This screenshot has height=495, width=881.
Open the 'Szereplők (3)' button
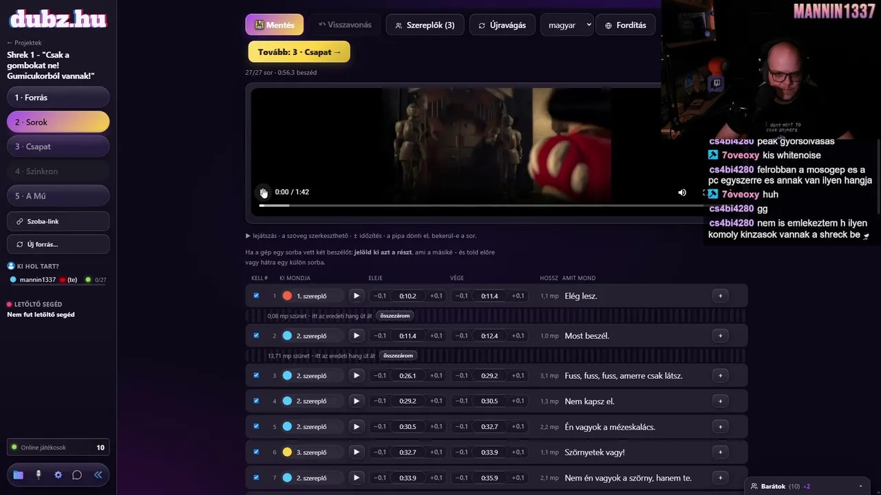425,25
